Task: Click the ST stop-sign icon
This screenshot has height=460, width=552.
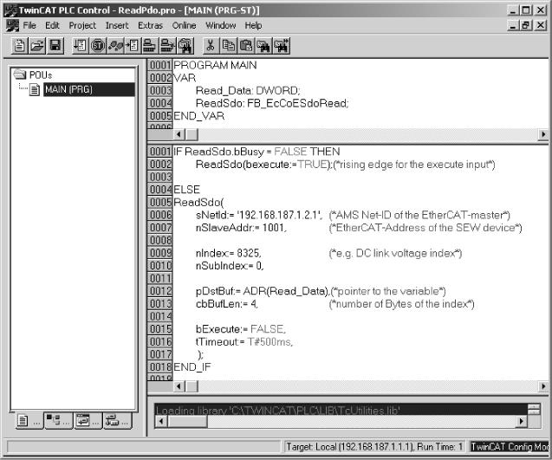Action: (98, 46)
